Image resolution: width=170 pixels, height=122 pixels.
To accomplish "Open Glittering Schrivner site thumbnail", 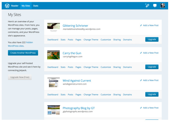I will point(54,27).
